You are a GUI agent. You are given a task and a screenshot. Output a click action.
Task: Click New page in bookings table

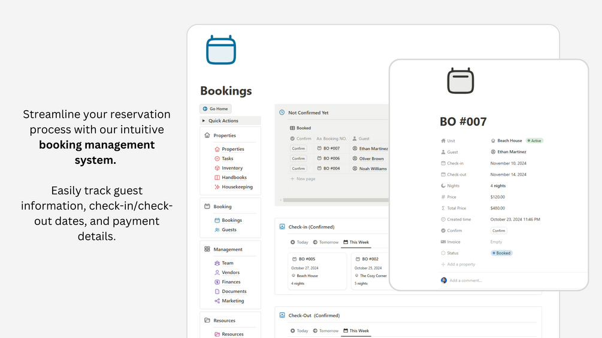tap(302, 179)
